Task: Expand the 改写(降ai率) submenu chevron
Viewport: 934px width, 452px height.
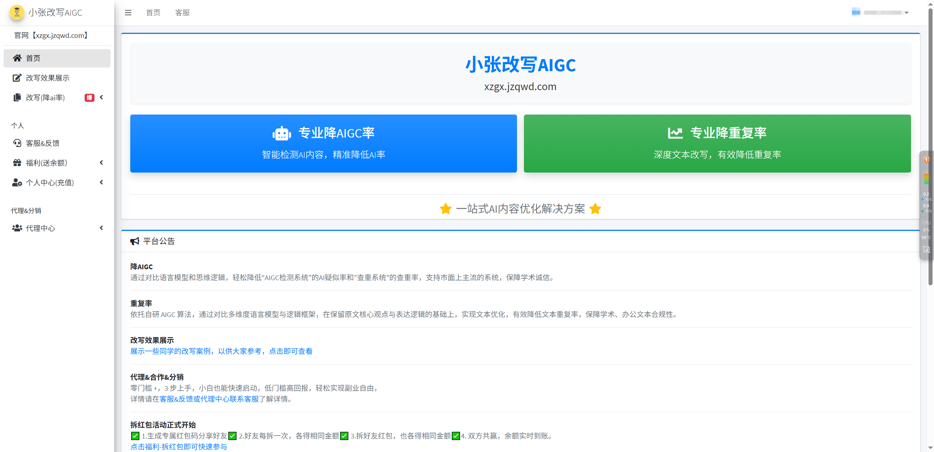Action: pyautogui.click(x=101, y=97)
